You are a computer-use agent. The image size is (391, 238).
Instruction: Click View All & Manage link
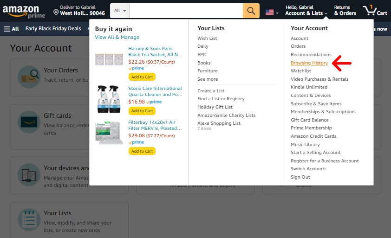click(117, 37)
